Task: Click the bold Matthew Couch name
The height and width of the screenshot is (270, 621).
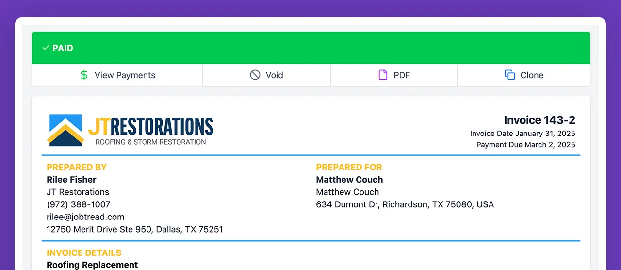Action: pyautogui.click(x=349, y=180)
